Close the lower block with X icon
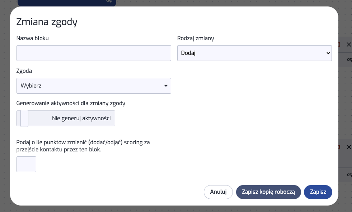The height and width of the screenshot is (212, 352). 348,147
